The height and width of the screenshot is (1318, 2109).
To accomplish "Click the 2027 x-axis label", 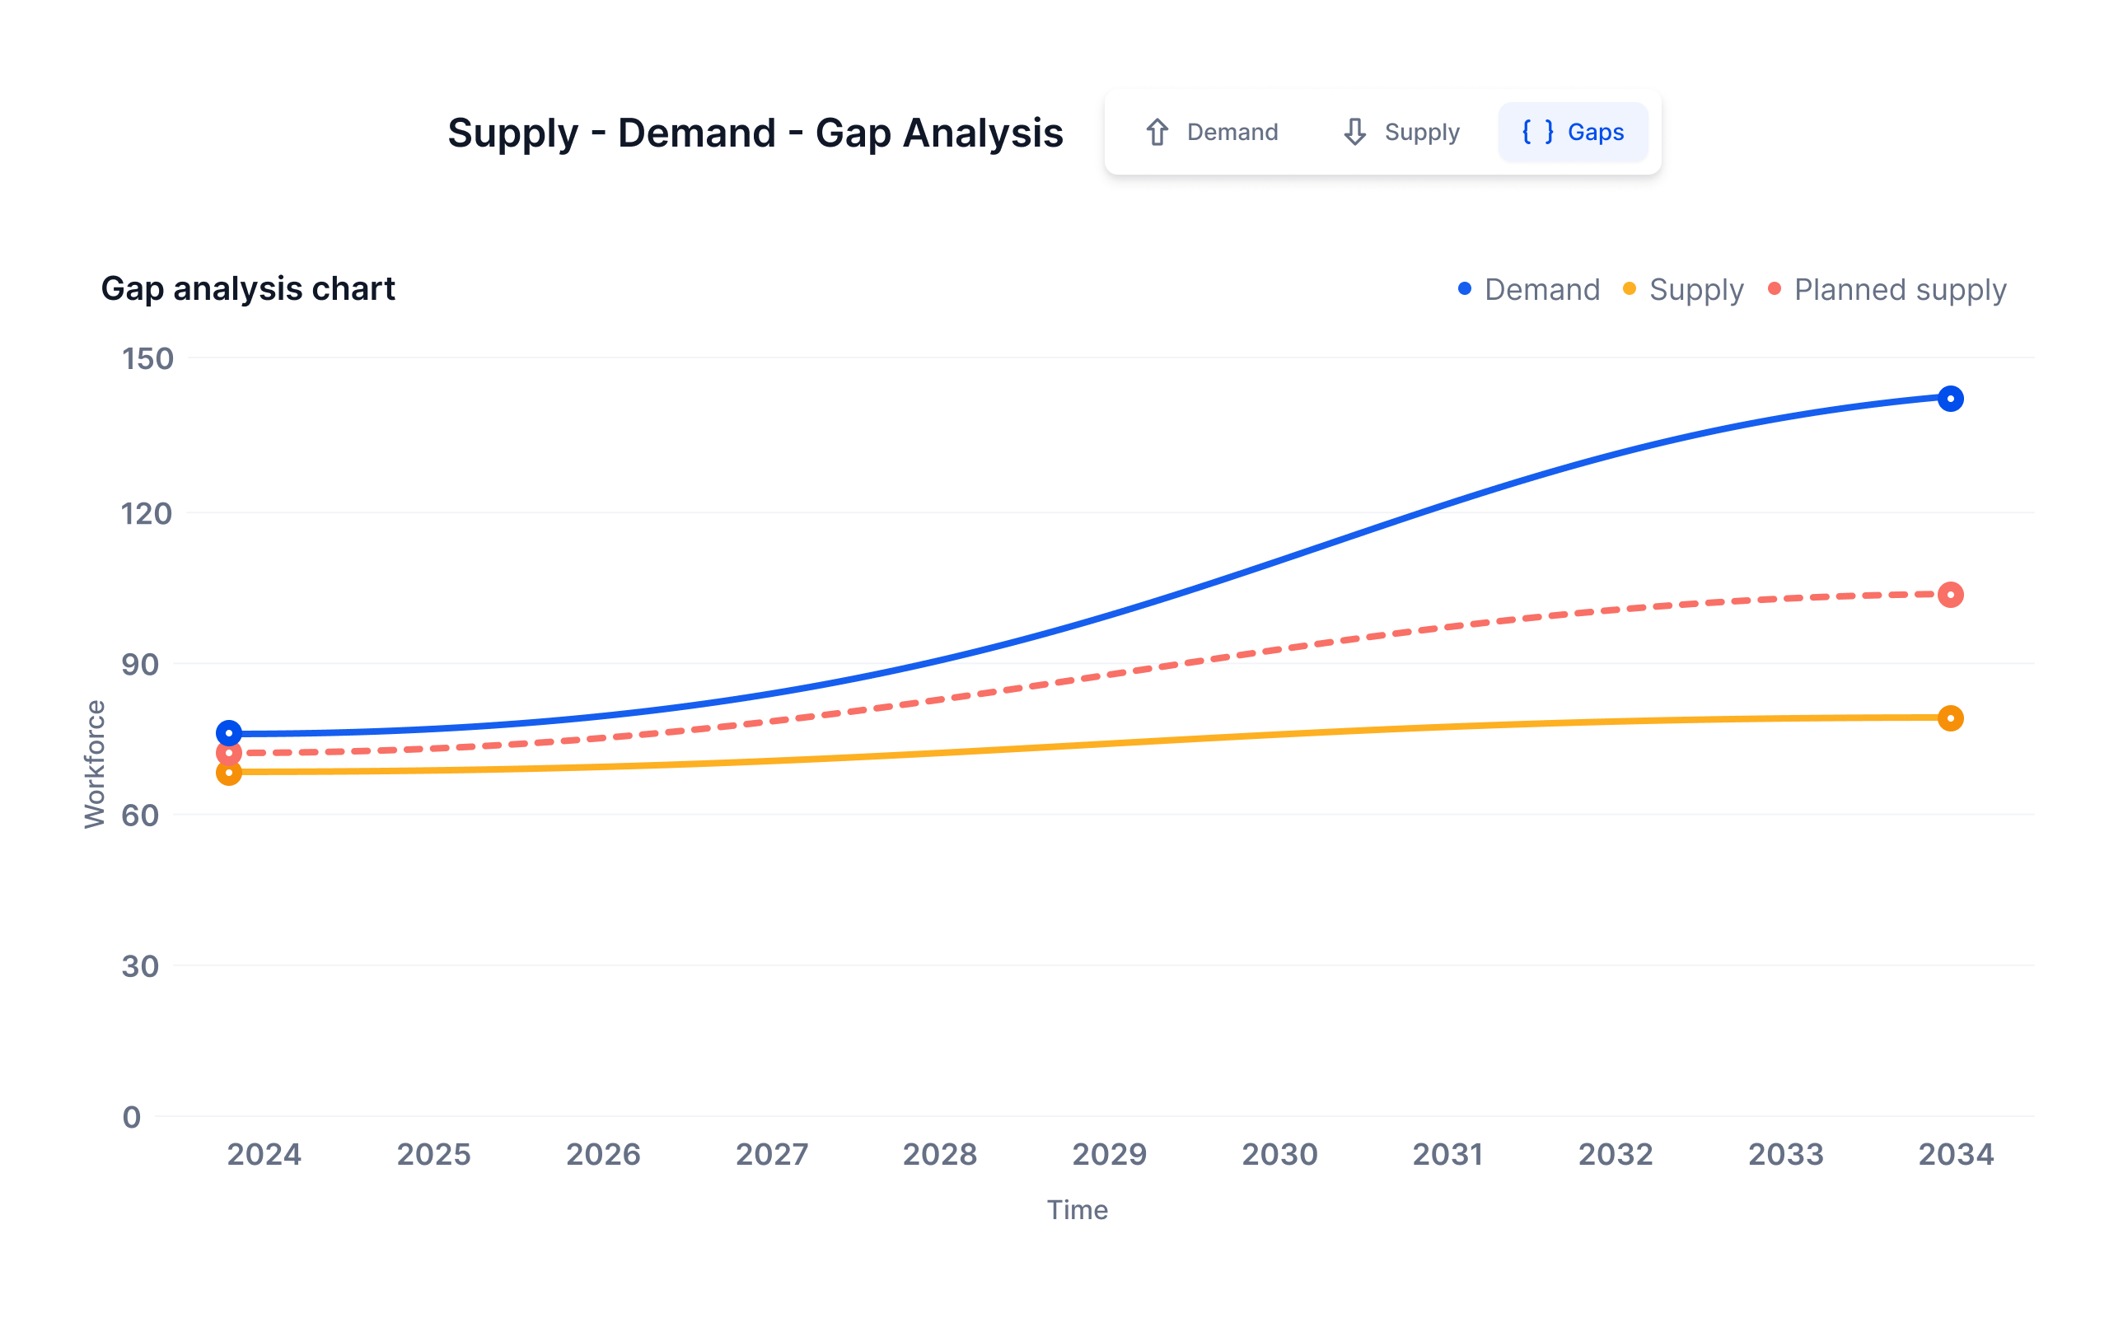I will (x=772, y=1154).
